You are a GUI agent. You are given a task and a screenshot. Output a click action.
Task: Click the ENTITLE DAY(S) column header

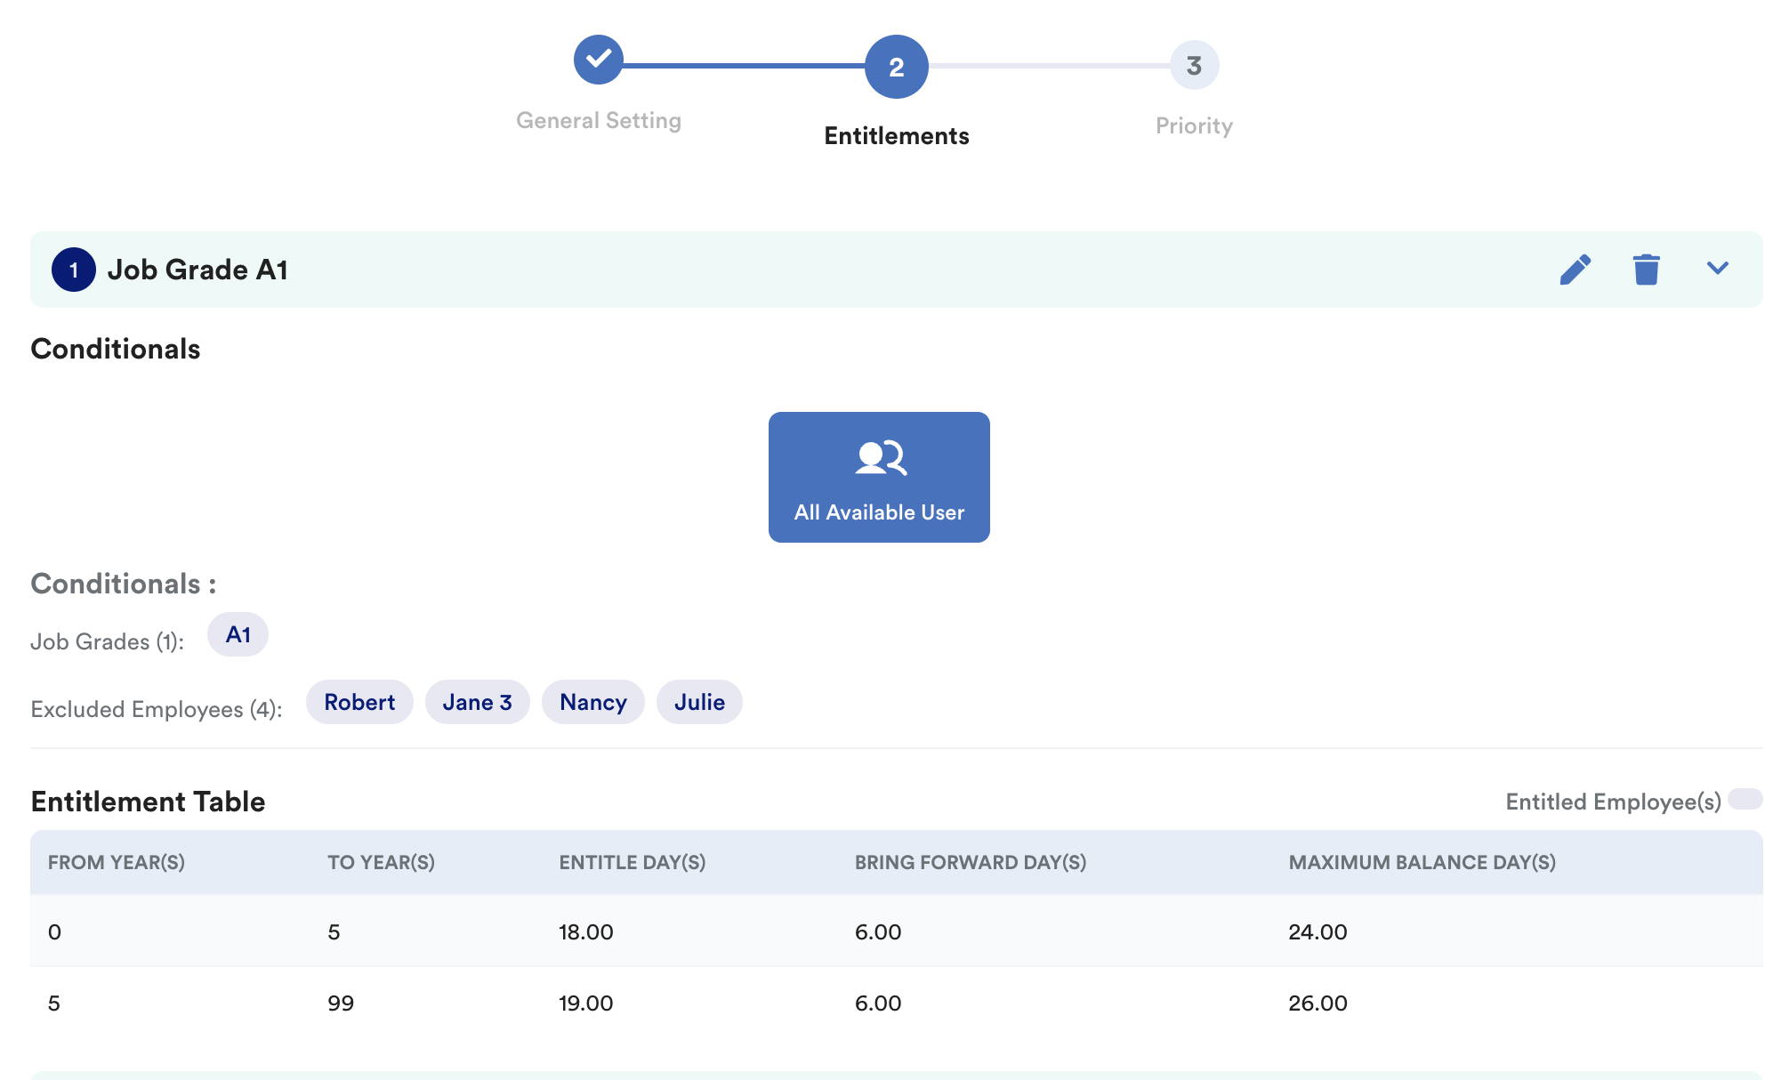[632, 862]
